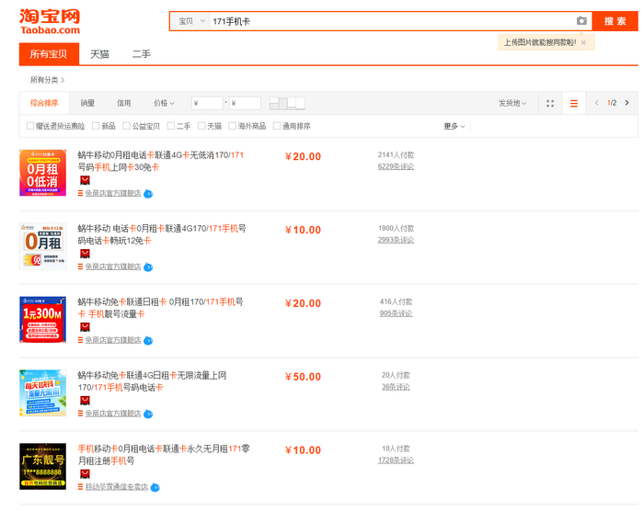Screen dimensions: 644x511
Task: Switch to list view icon
Action: pos(574,104)
